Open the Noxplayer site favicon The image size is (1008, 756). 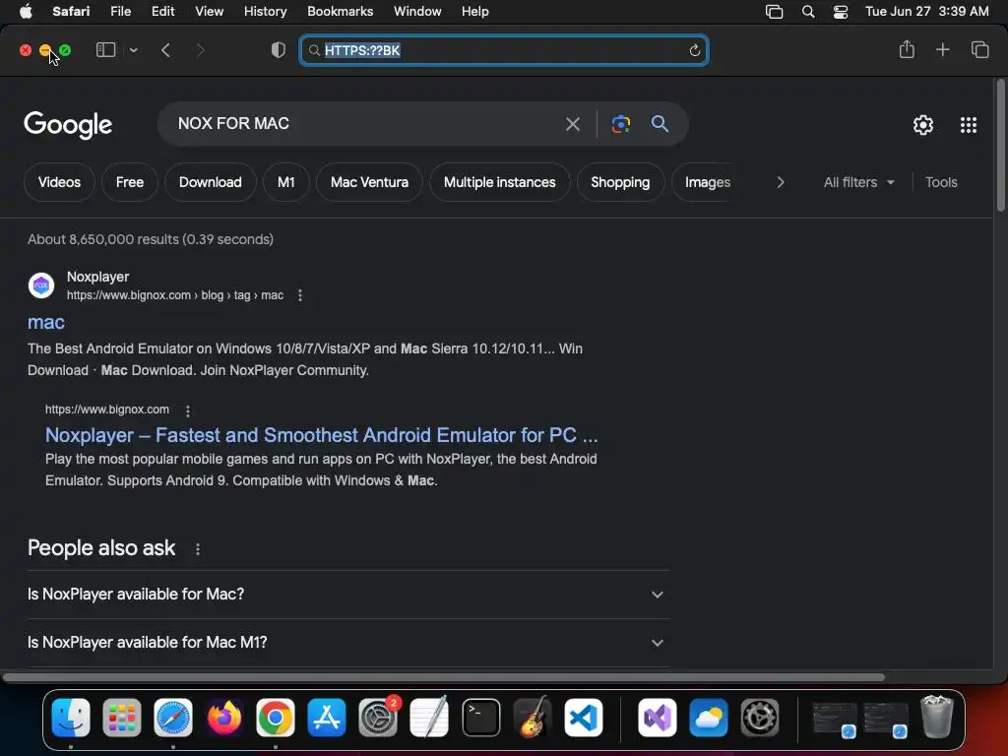[x=41, y=285]
